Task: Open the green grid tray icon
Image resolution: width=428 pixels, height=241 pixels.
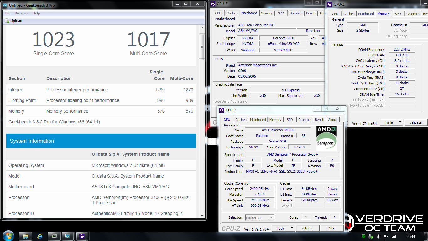Action: coord(363,237)
